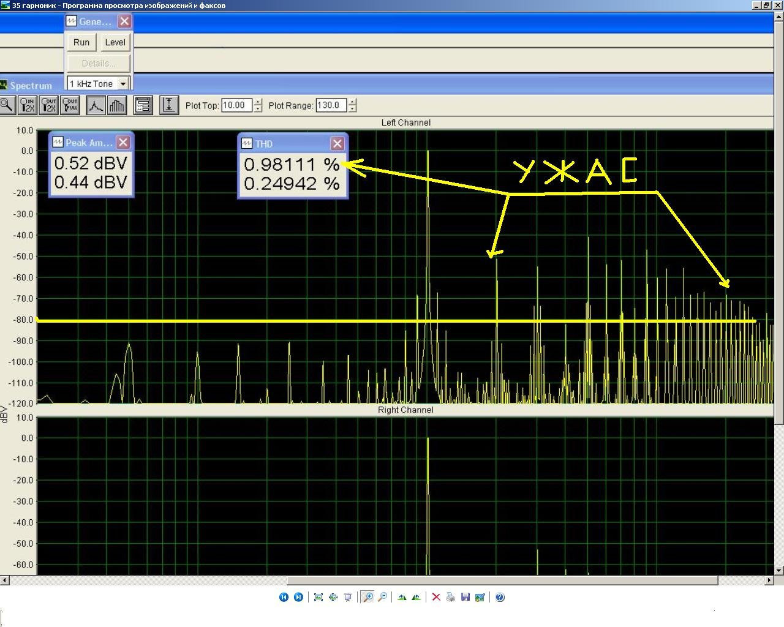The image size is (784, 627).
Task: Expand the 1 kHz Tone dropdown
Action: coord(123,84)
